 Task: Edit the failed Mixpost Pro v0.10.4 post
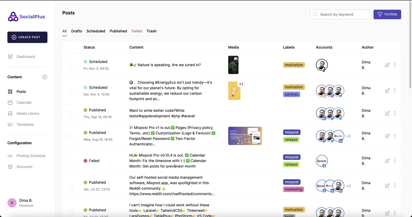[x=387, y=161]
